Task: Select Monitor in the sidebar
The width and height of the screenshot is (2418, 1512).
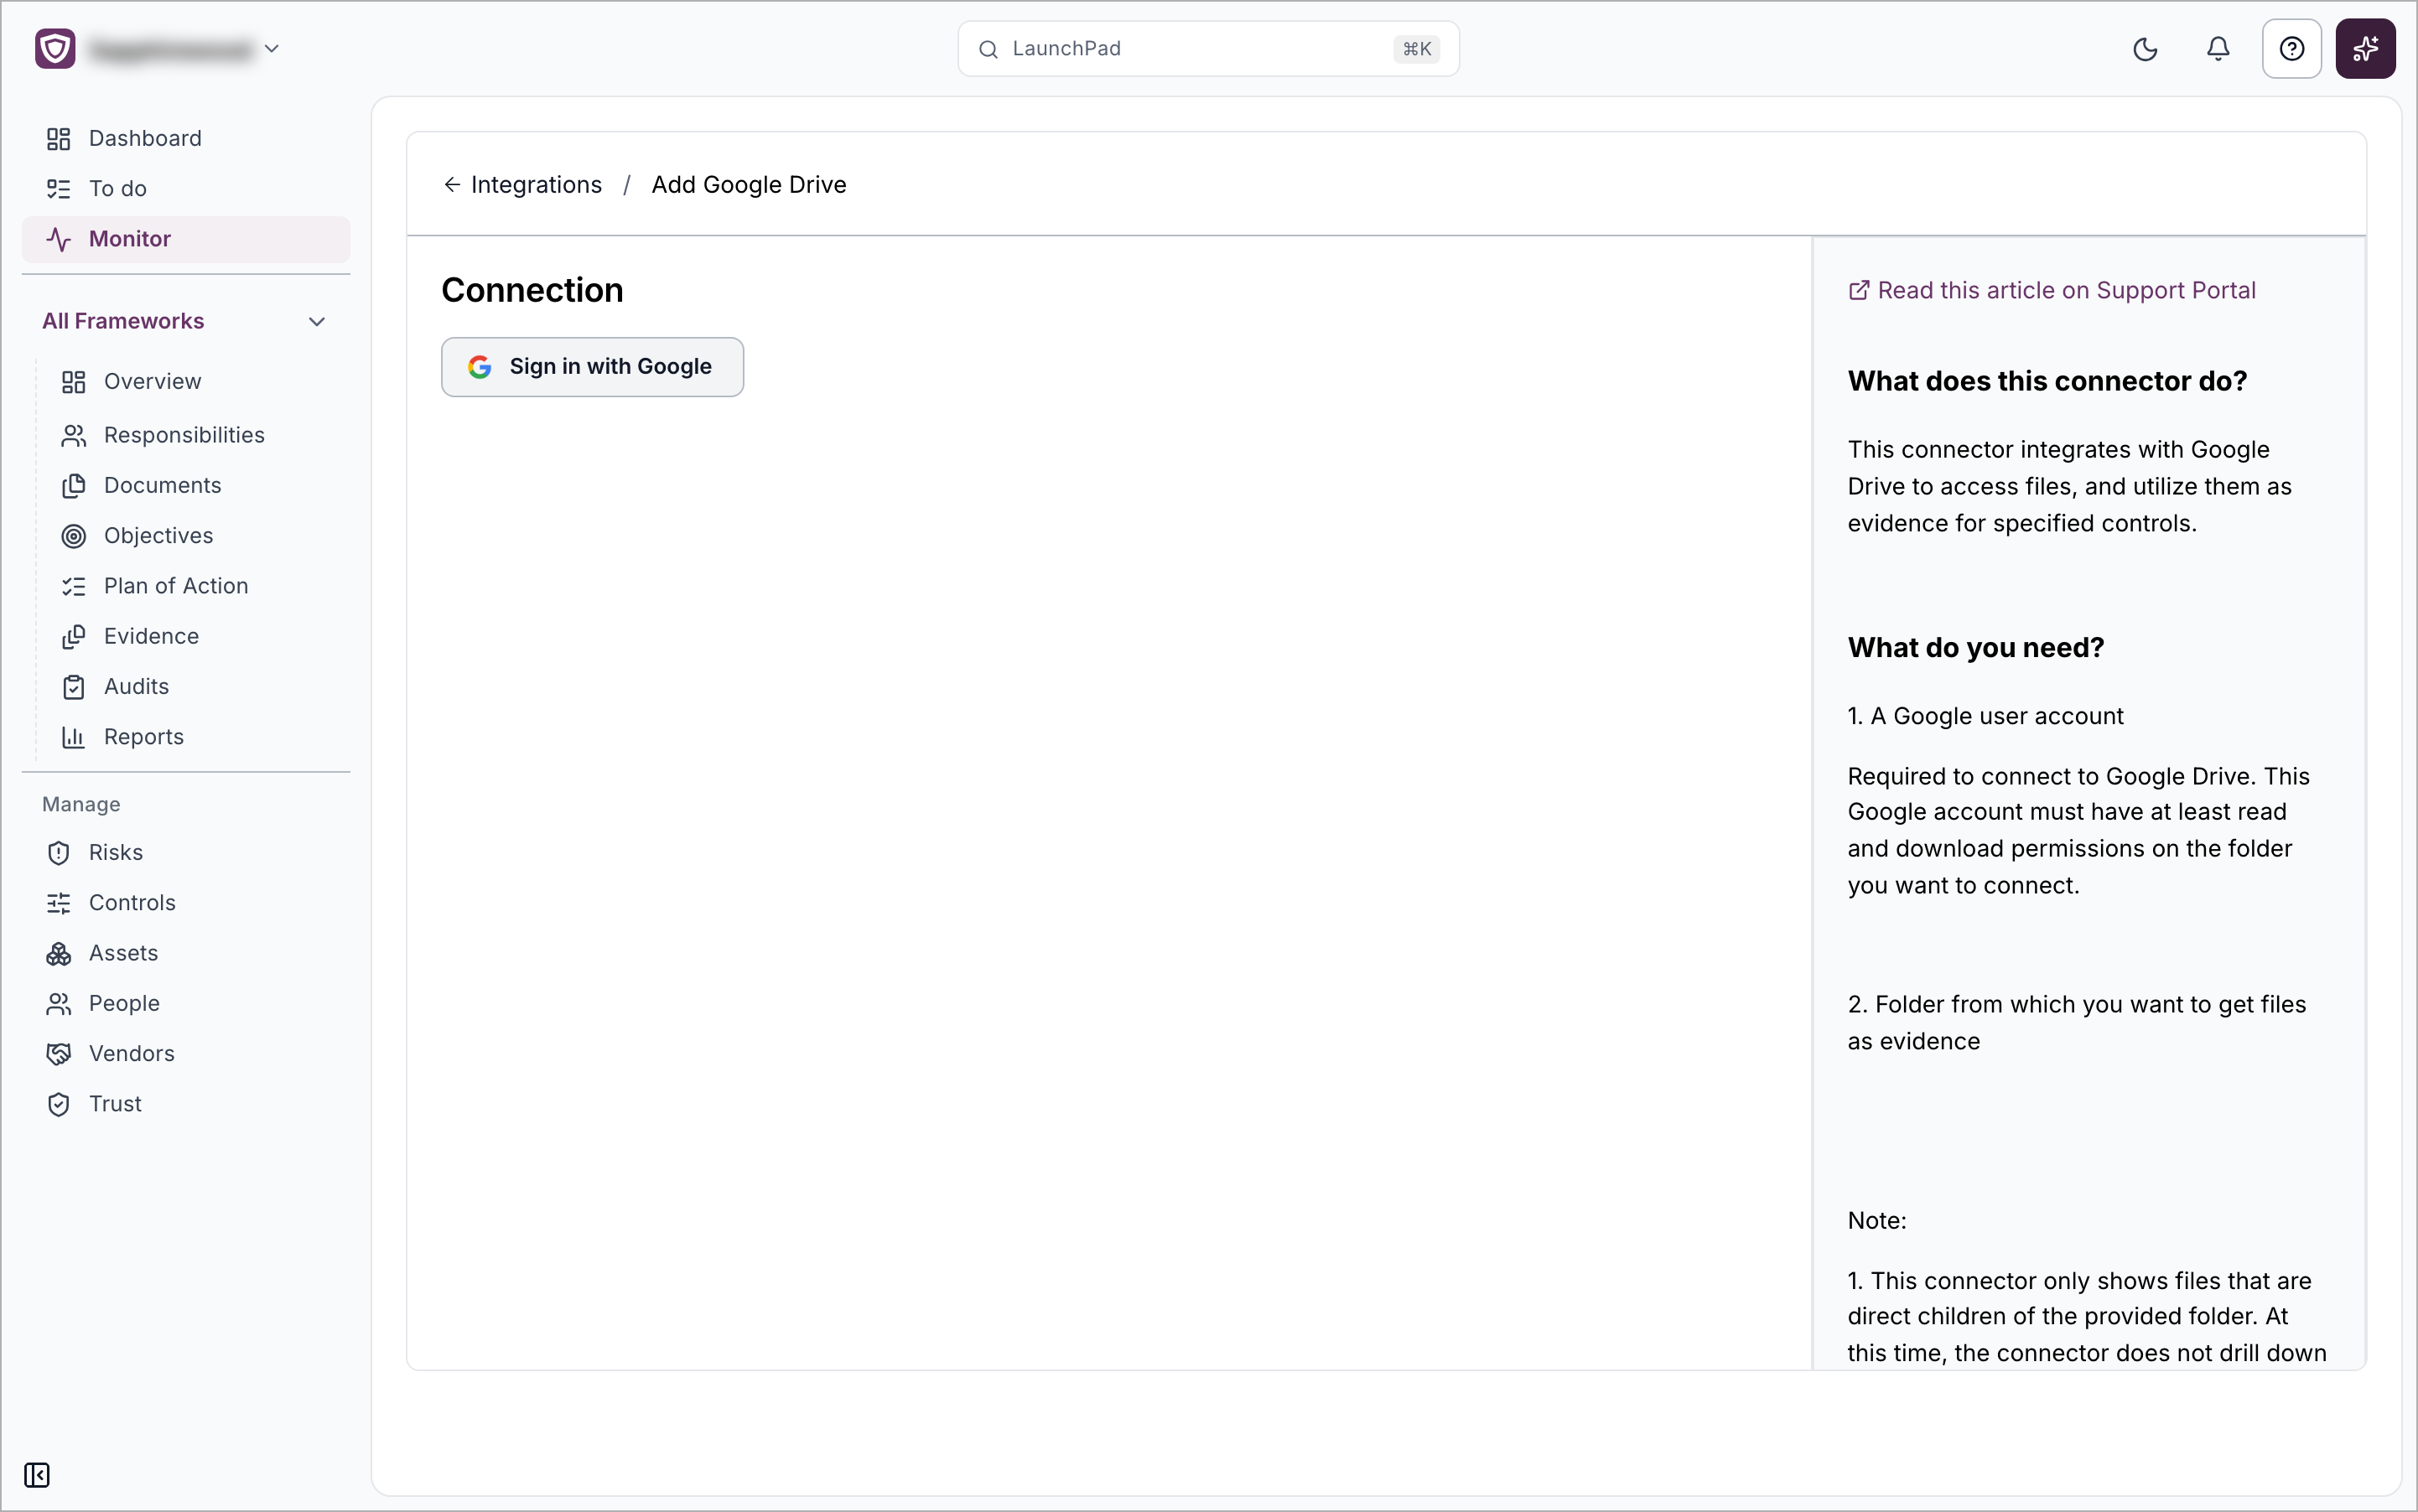Action: 186,239
